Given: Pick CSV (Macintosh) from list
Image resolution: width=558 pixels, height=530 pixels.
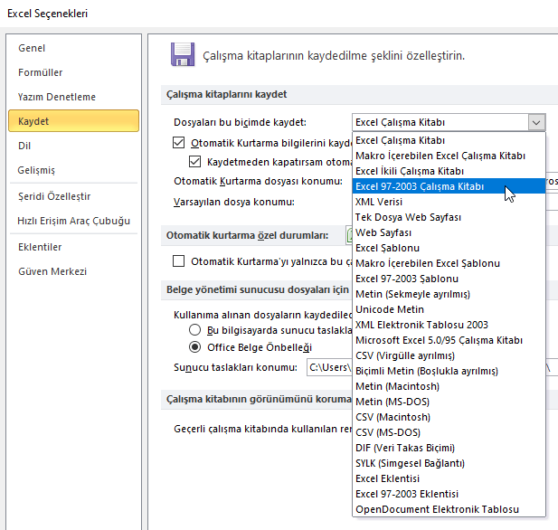Looking at the screenshot, I should tap(449, 417).
